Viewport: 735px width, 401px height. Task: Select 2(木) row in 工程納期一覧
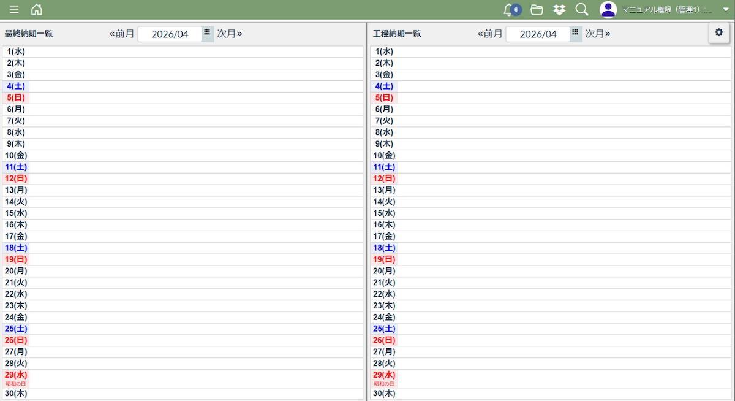(x=552, y=63)
